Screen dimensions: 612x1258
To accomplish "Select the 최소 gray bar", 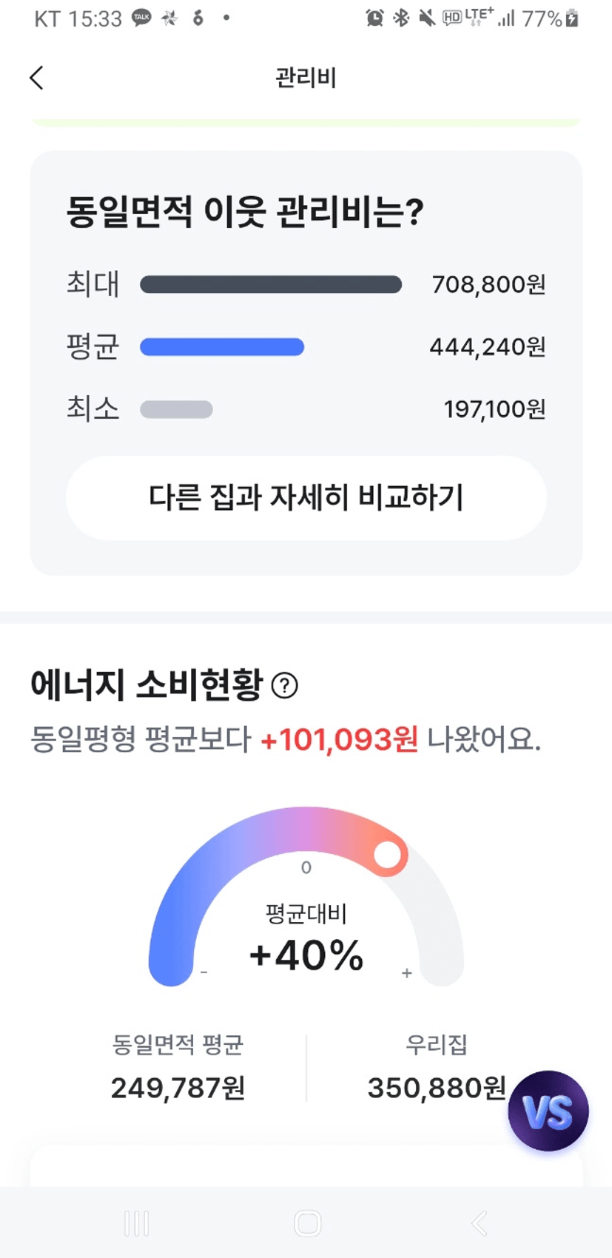I will pyautogui.click(x=176, y=409).
